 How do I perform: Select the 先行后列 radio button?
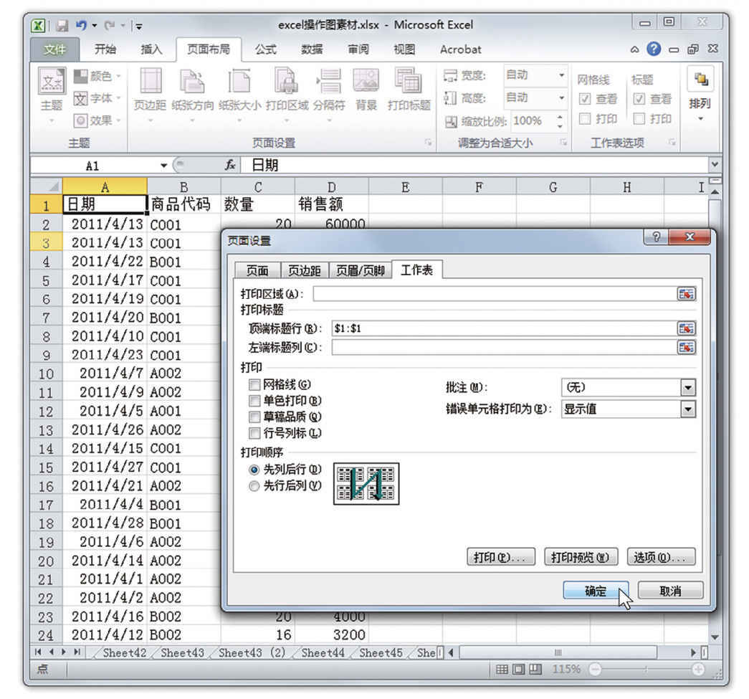(x=254, y=486)
